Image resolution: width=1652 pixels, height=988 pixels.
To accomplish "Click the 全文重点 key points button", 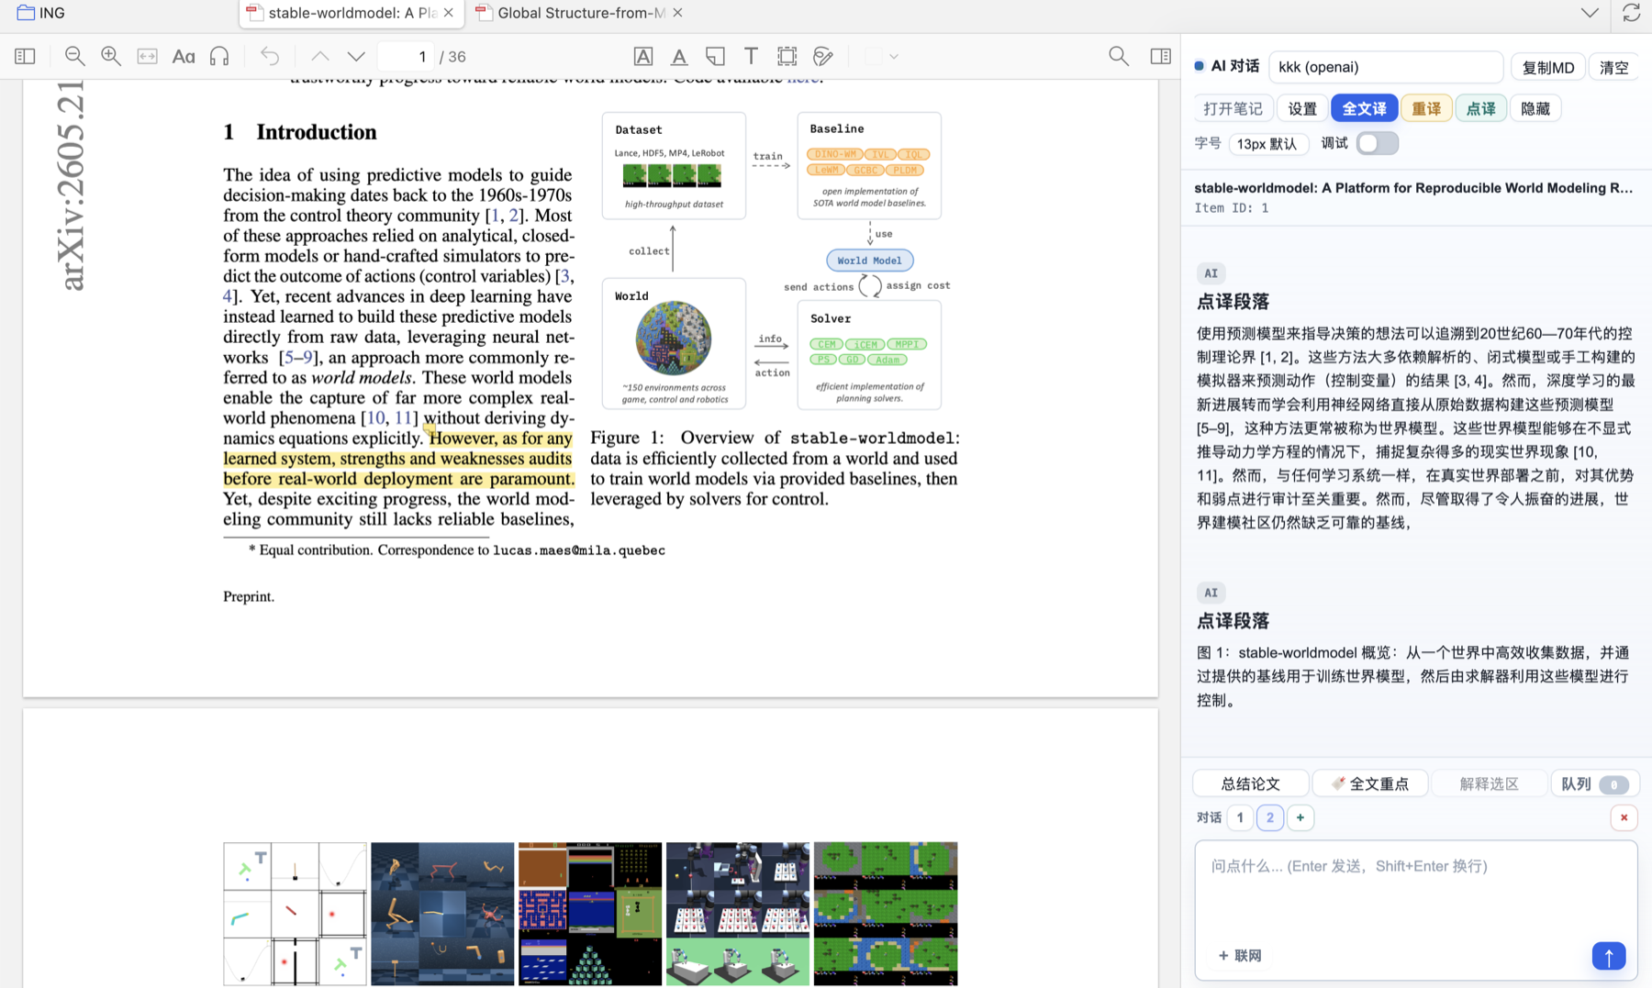I will [x=1369, y=783].
